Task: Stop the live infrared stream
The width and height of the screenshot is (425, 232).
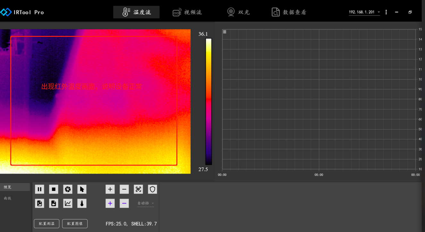Action: (x=54, y=189)
